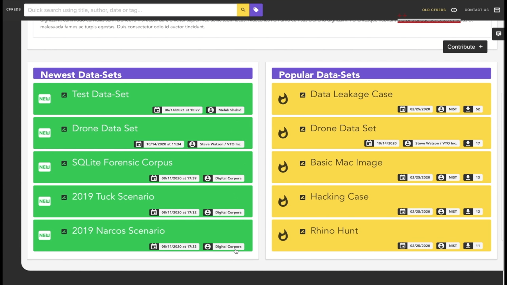Click the yellow search magnifier button
The width and height of the screenshot is (507, 285).
(x=243, y=10)
